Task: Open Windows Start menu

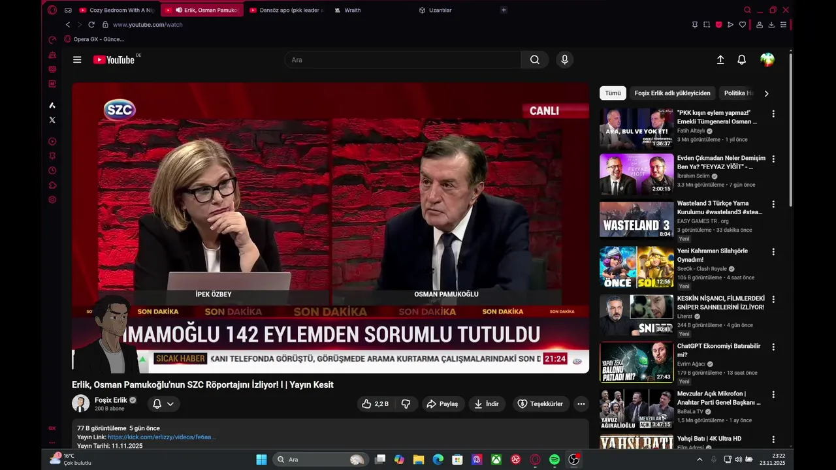Action: coord(261,460)
